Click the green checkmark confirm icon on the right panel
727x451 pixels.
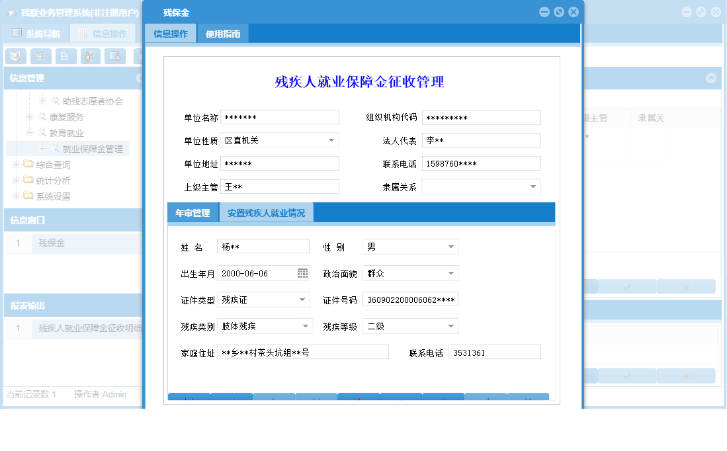[627, 286]
